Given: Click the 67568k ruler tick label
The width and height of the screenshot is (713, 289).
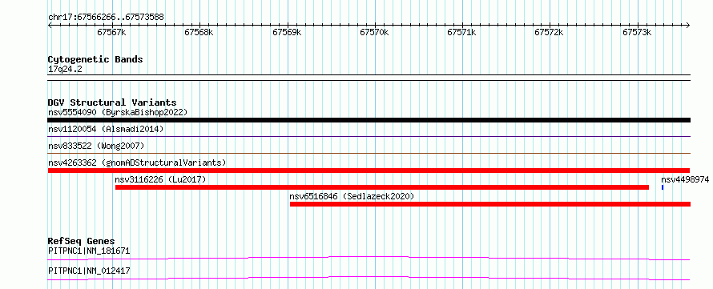Looking at the screenshot, I should click(x=199, y=32).
